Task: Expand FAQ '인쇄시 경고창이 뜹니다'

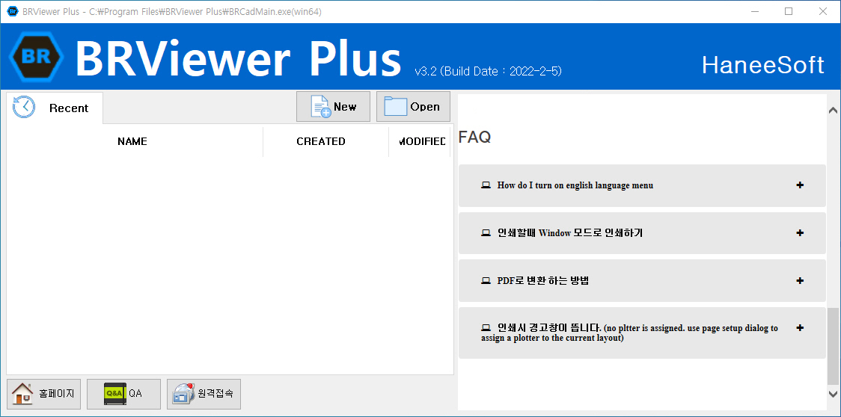Action: [642, 333]
